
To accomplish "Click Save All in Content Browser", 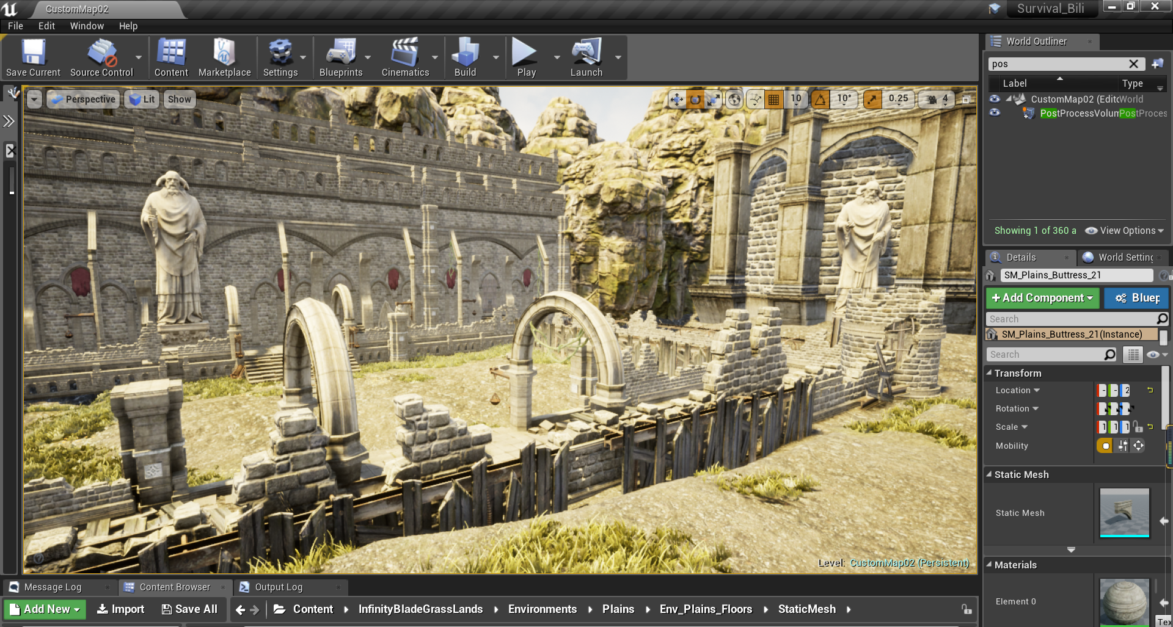I will 189,609.
